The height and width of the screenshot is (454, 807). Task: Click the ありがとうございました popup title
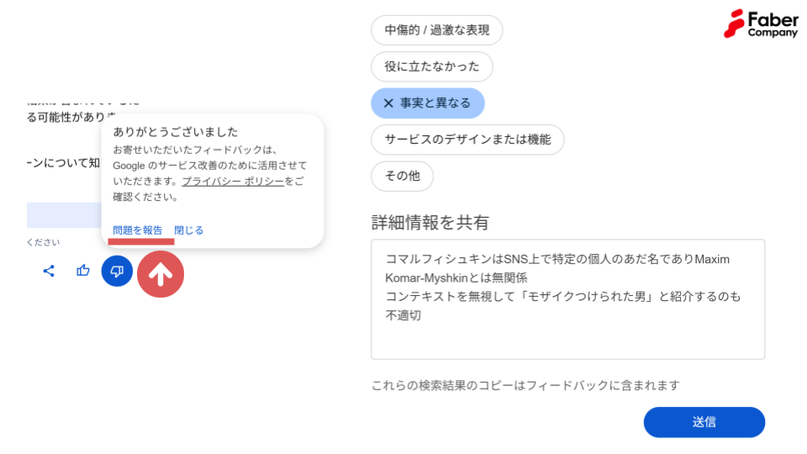pyautogui.click(x=176, y=132)
